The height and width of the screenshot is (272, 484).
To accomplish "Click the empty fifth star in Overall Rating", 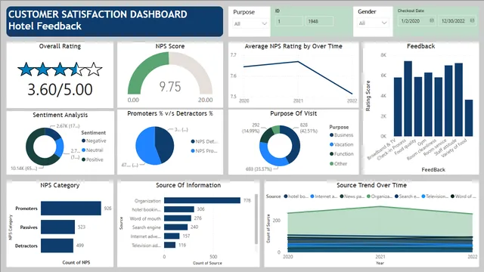I will coord(94,70).
